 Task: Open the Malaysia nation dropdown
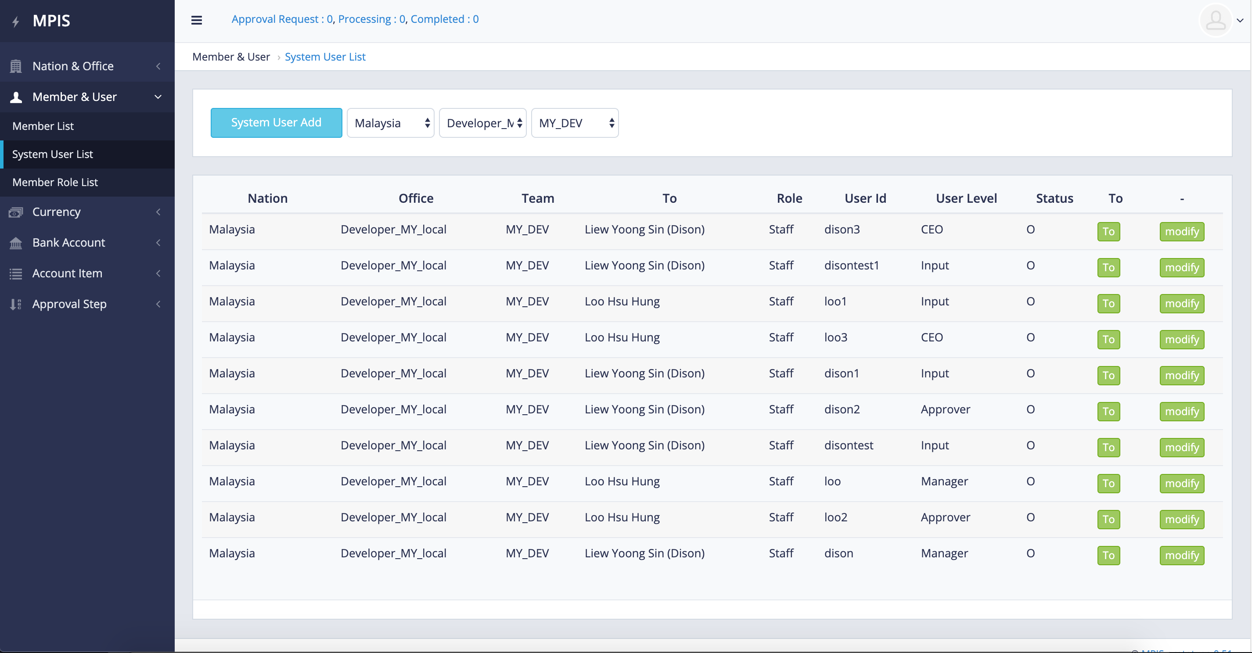tap(390, 122)
